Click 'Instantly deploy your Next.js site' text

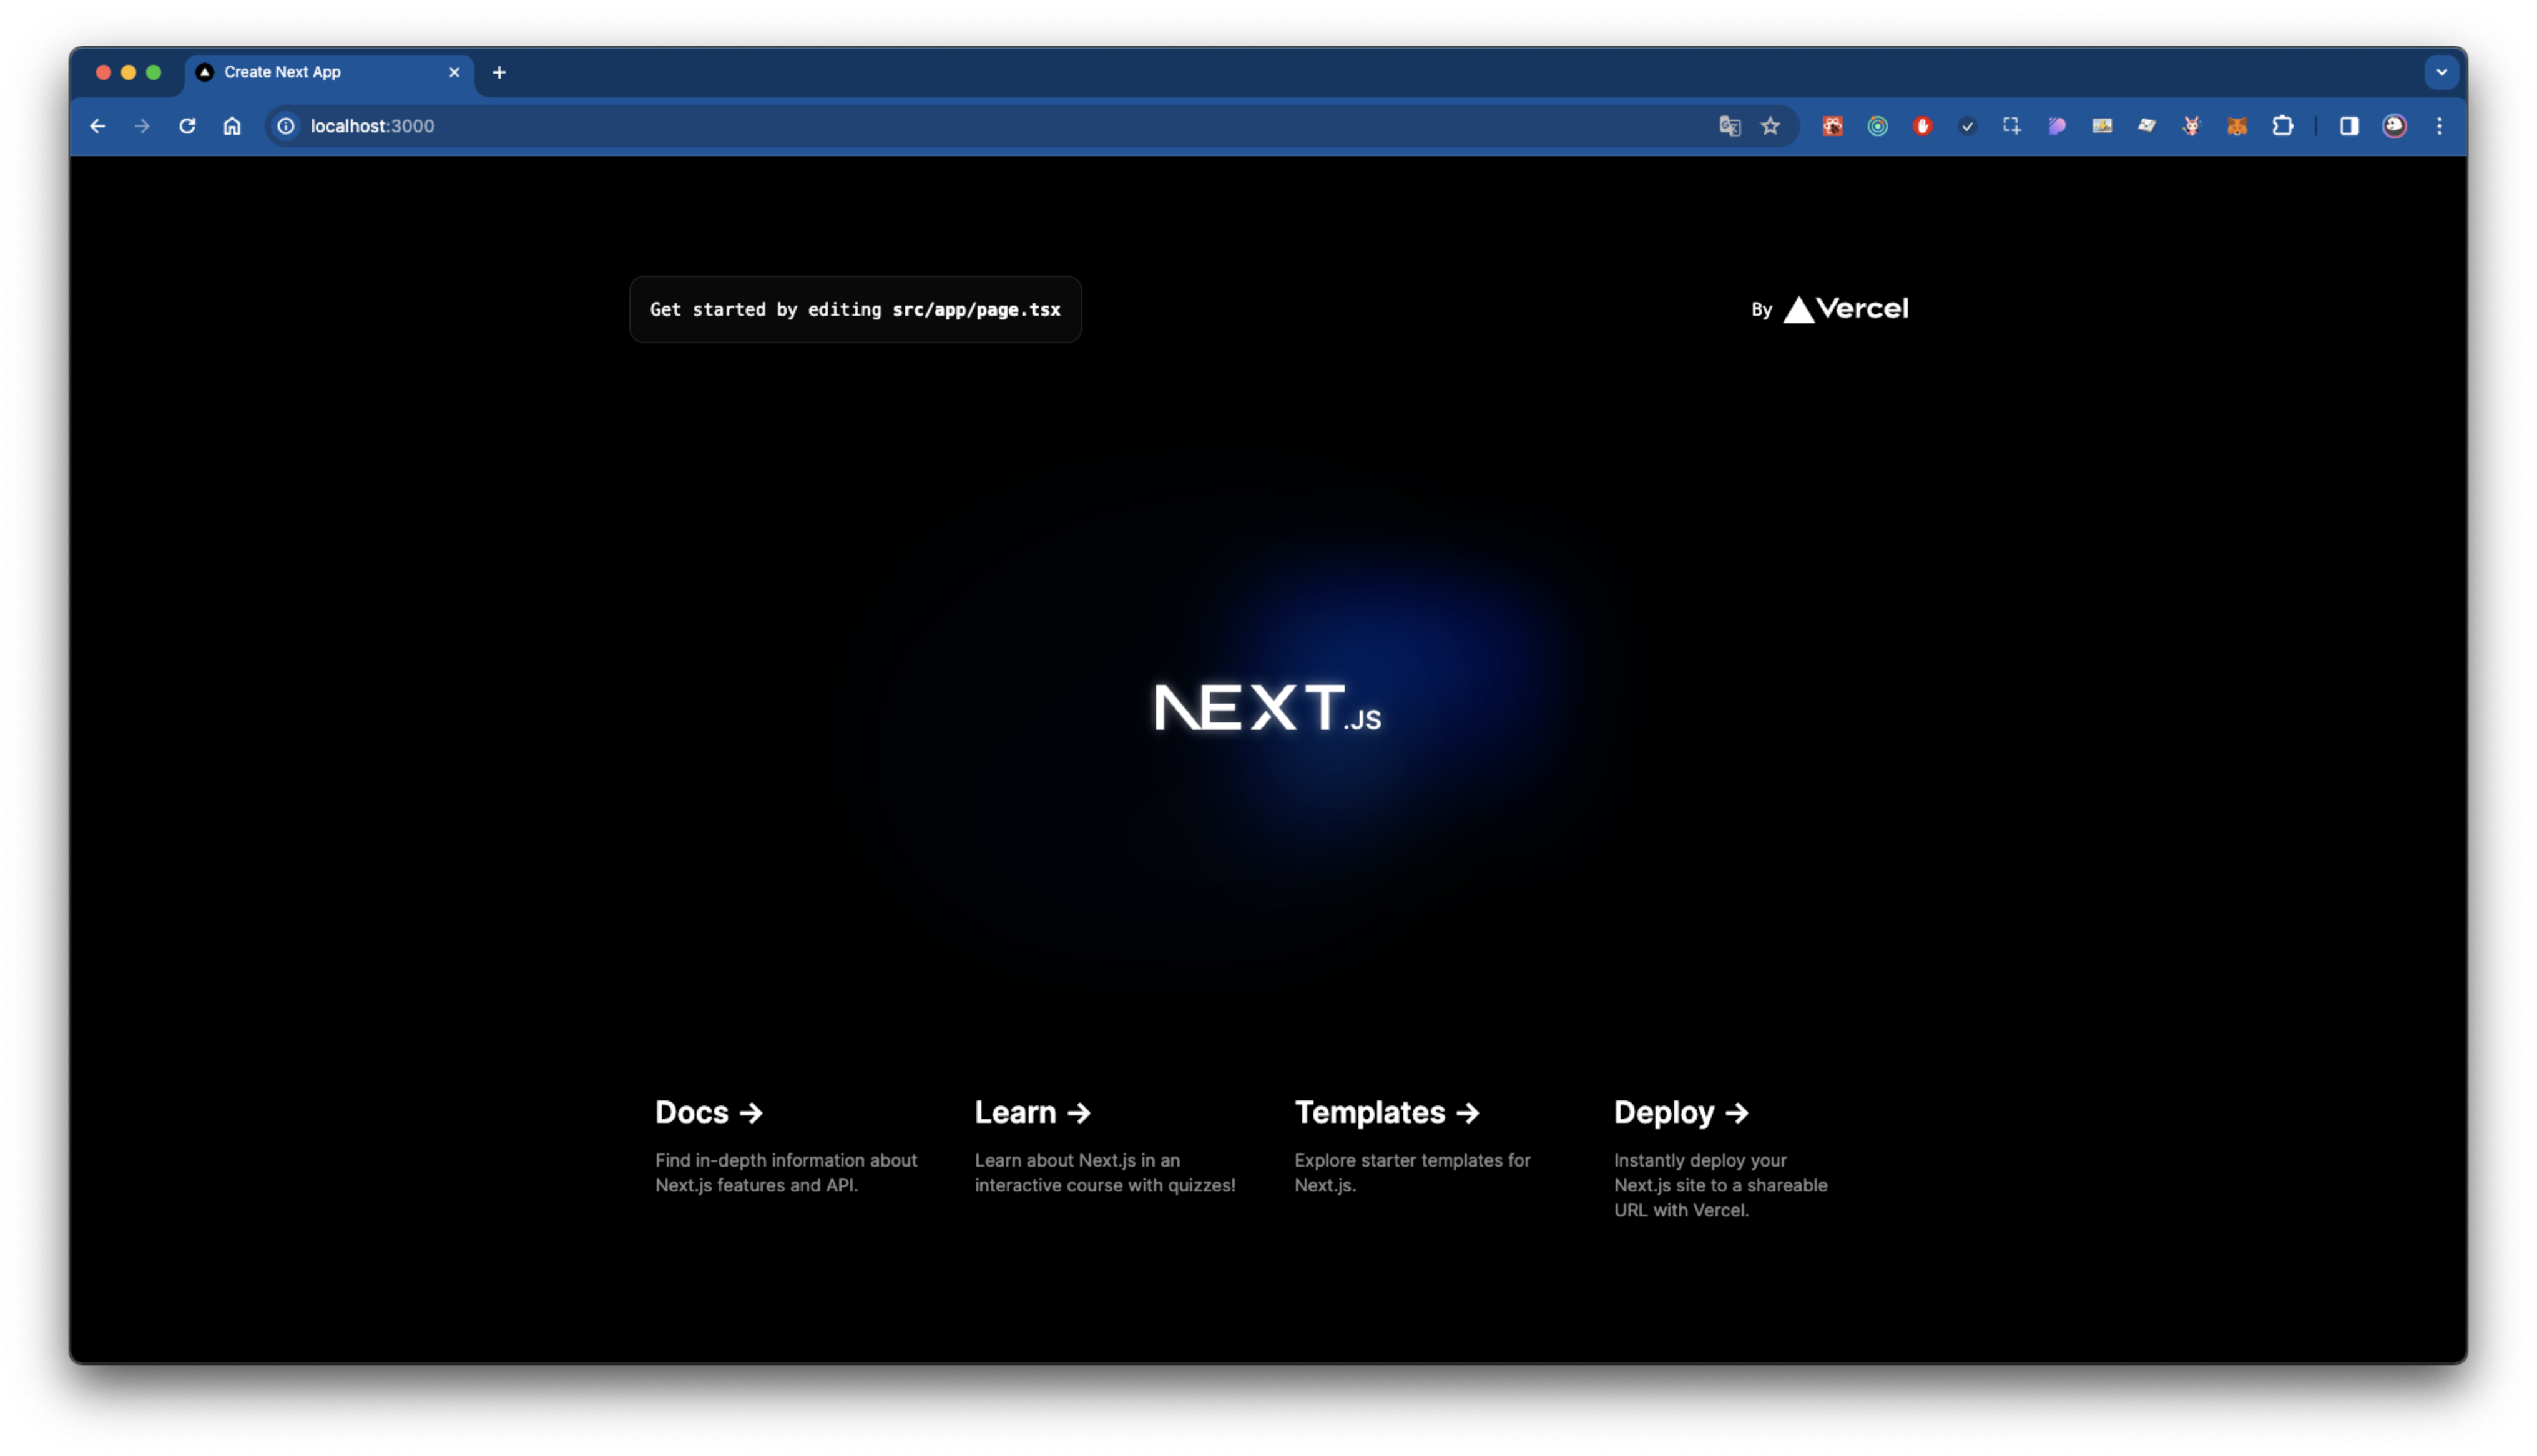click(x=1720, y=1185)
